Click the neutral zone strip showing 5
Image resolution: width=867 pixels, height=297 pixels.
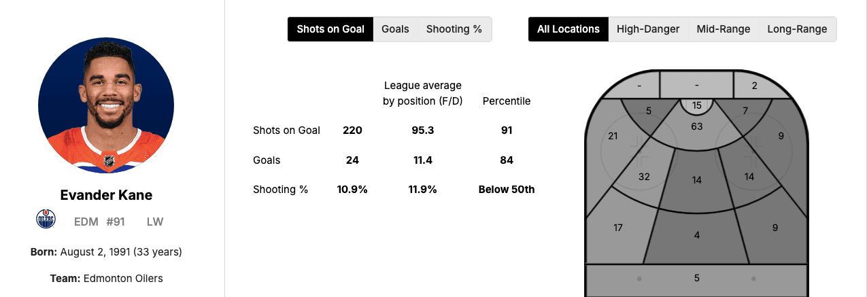pos(697,278)
